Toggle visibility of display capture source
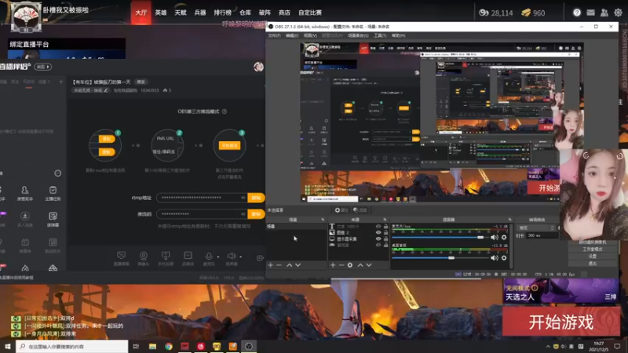 pos(378,239)
